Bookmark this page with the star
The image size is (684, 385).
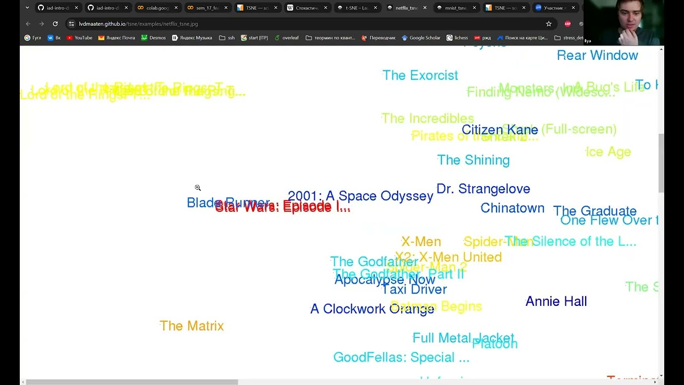(x=548, y=24)
